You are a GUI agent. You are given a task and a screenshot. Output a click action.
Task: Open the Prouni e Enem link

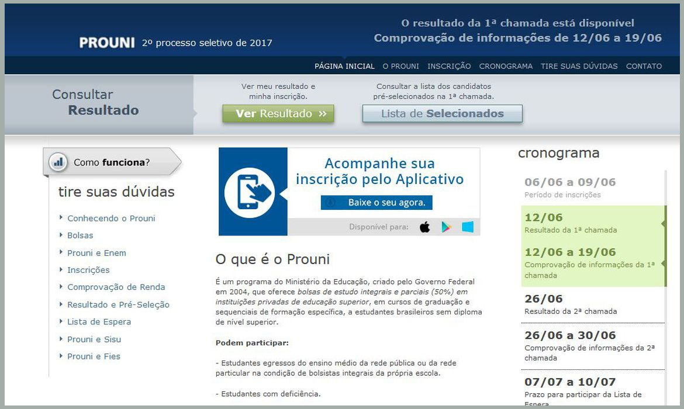96,253
